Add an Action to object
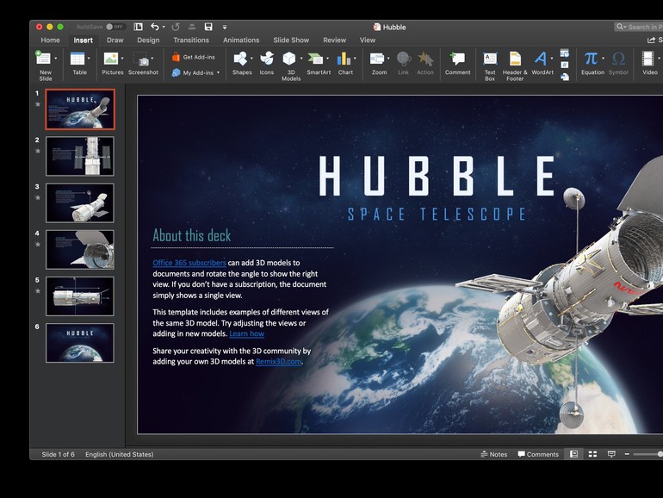The height and width of the screenshot is (498, 663). (x=425, y=63)
